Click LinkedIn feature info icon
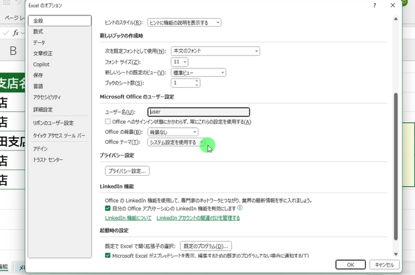The width and height of the screenshot is (415, 275). [240, 208]
